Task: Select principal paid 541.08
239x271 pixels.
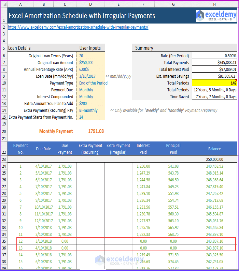Action: click(x=173, y=166)
